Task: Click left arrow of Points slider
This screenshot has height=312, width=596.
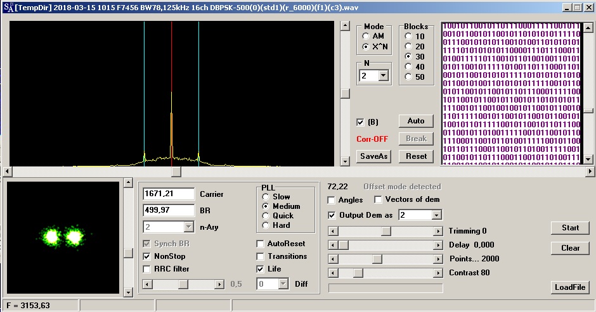Action: click(x=333, y=259)
